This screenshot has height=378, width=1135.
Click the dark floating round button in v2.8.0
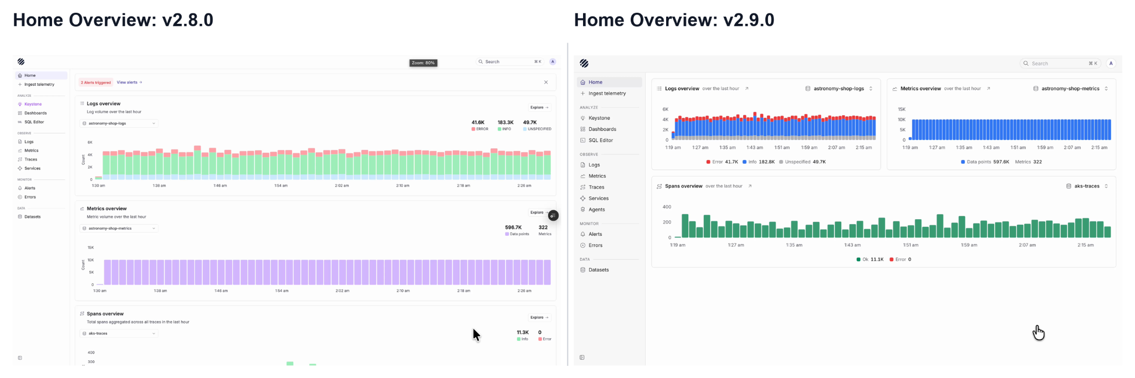tap(553, 216)
